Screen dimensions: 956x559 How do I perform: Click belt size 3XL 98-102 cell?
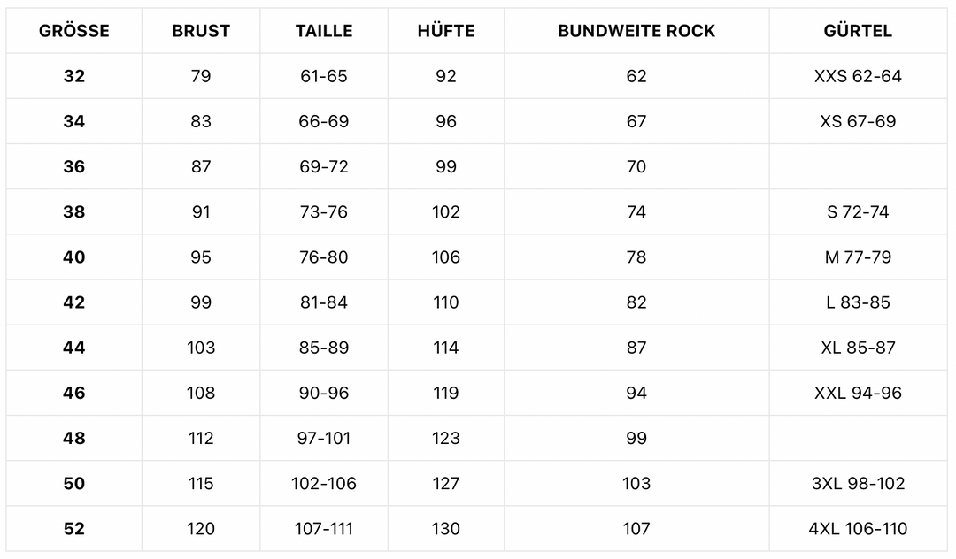point(858,484)
